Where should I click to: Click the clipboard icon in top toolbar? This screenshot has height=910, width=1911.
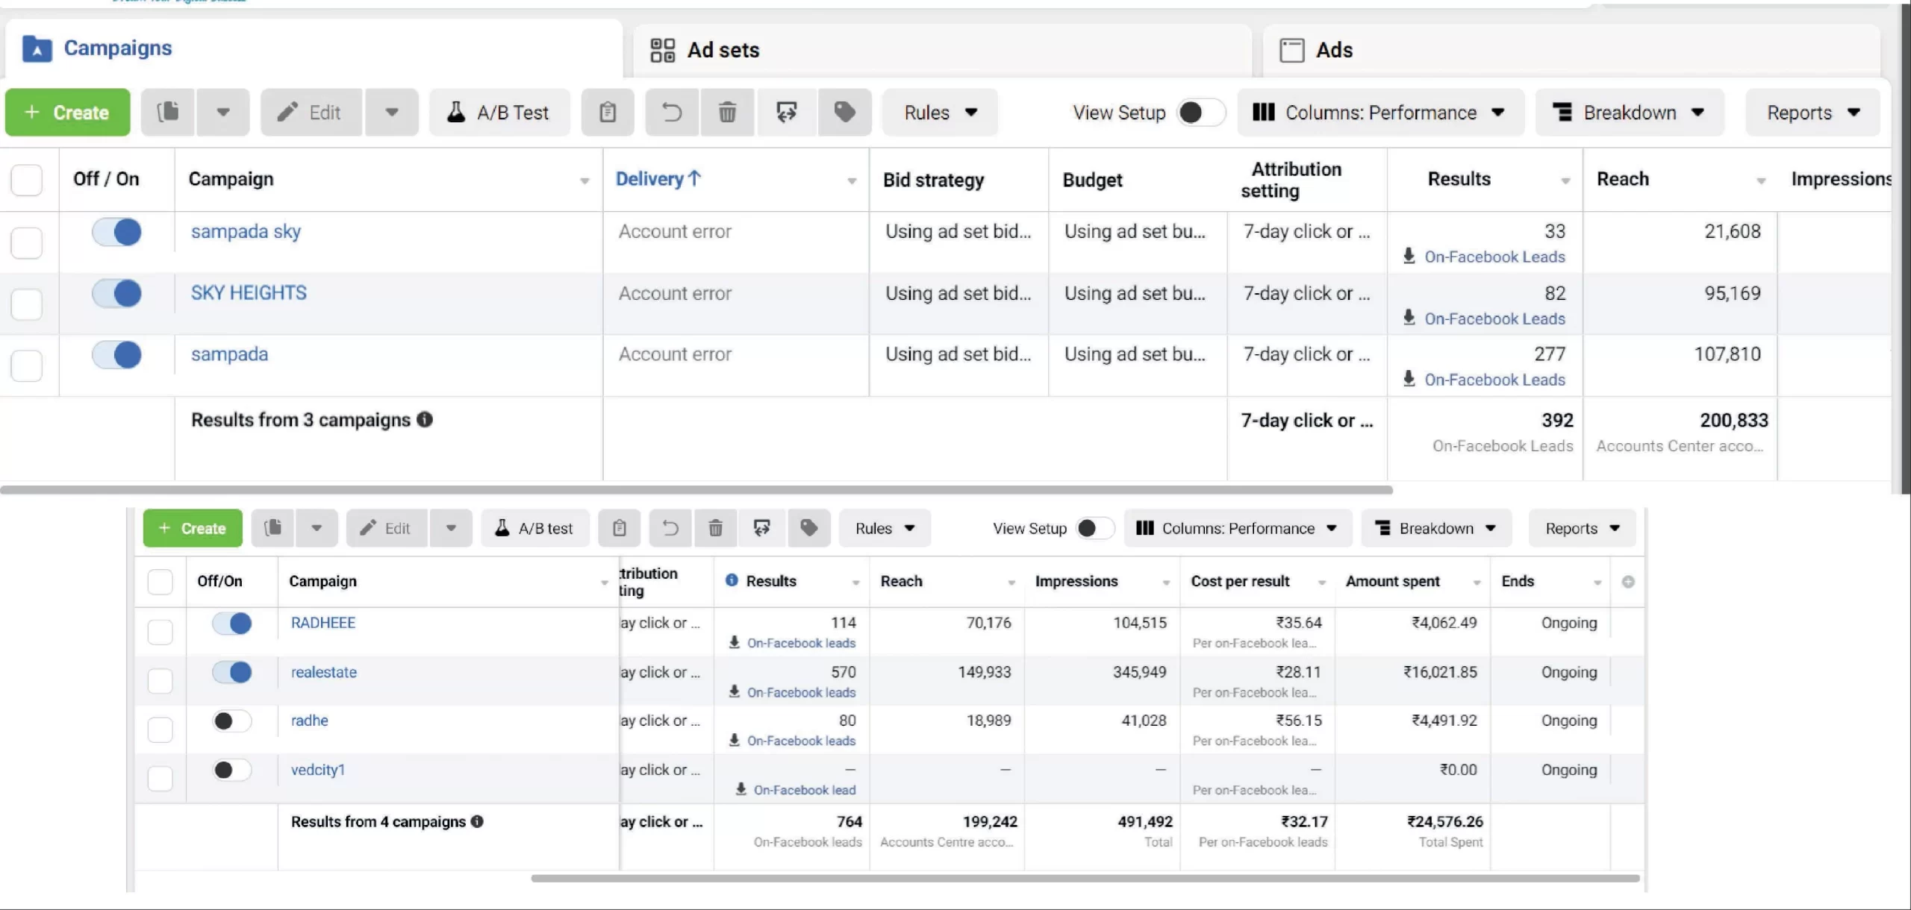(x=608, y=113)
